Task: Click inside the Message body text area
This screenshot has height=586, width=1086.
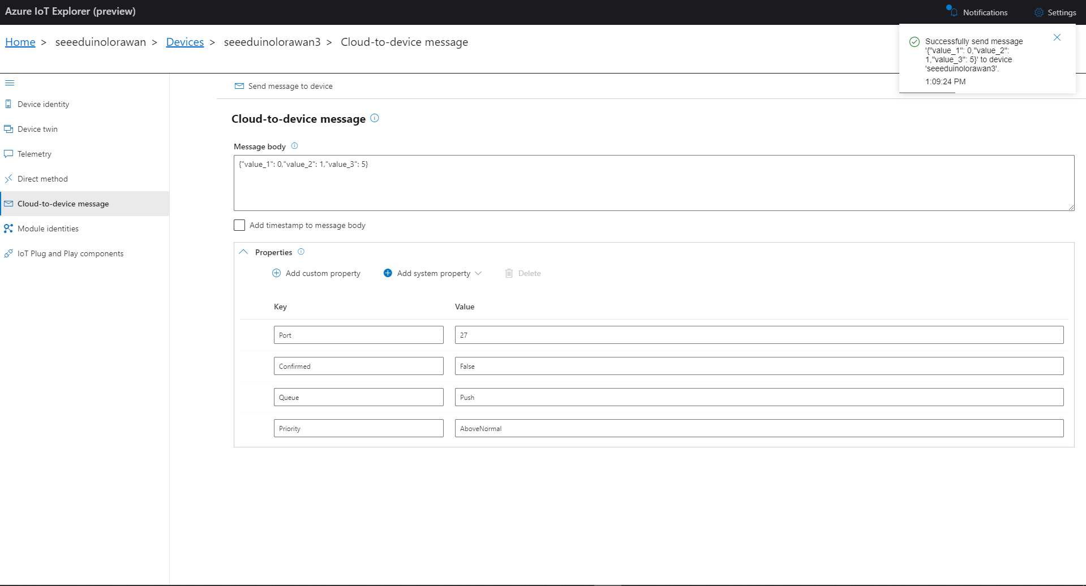Action: coord(654,183)
